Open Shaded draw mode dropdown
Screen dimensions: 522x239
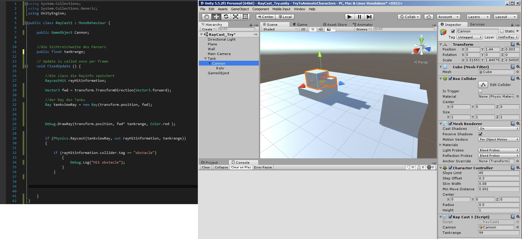pyautogui.click(x=280, y=29)
